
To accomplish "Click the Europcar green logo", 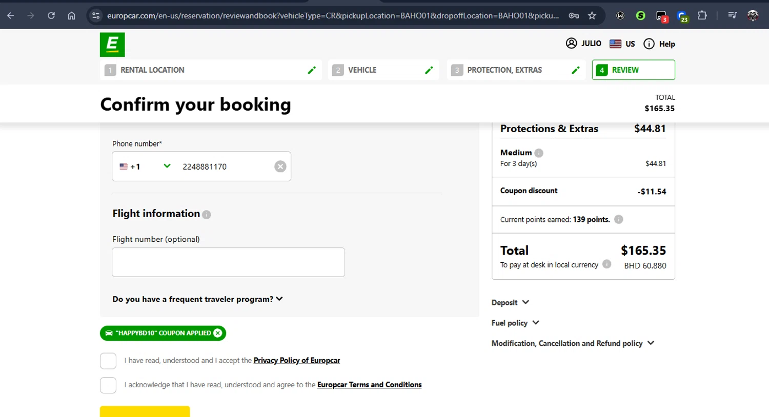I will tap(112, 45).
